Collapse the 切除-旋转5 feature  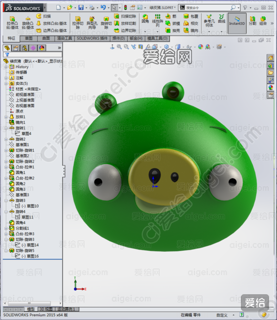(6, 251)
